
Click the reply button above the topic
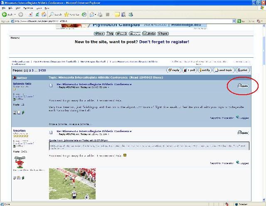[x=174, y=70]
